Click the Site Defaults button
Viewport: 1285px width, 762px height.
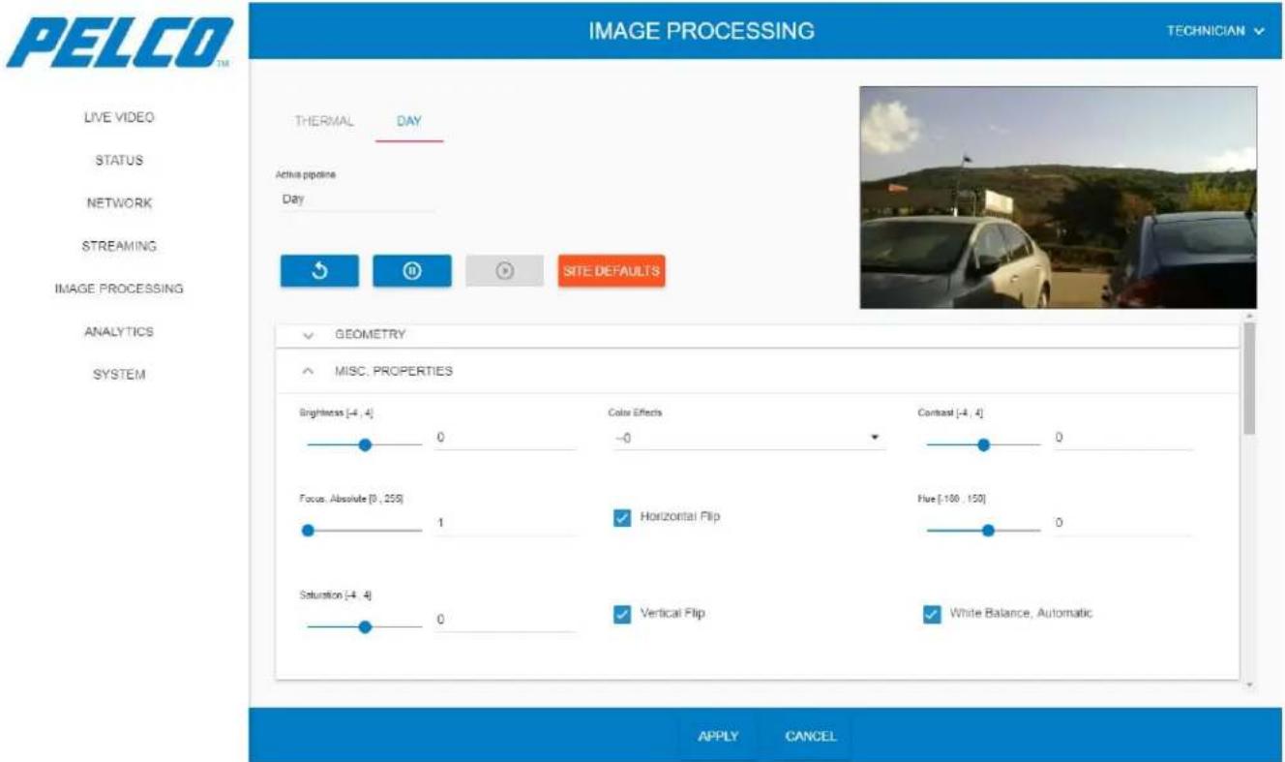(x=612, y=271)
